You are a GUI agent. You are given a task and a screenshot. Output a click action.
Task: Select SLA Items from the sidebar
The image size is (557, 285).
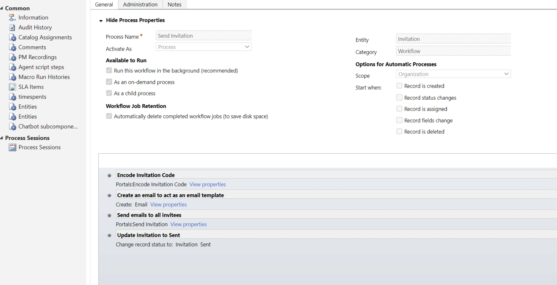pyautogui.click(x=31, y=87)
